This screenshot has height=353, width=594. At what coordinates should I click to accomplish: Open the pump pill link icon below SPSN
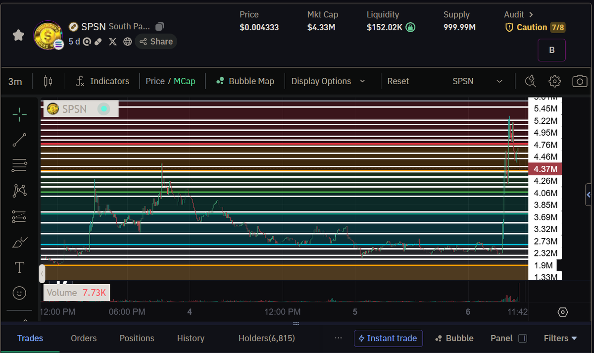[98, 42]
